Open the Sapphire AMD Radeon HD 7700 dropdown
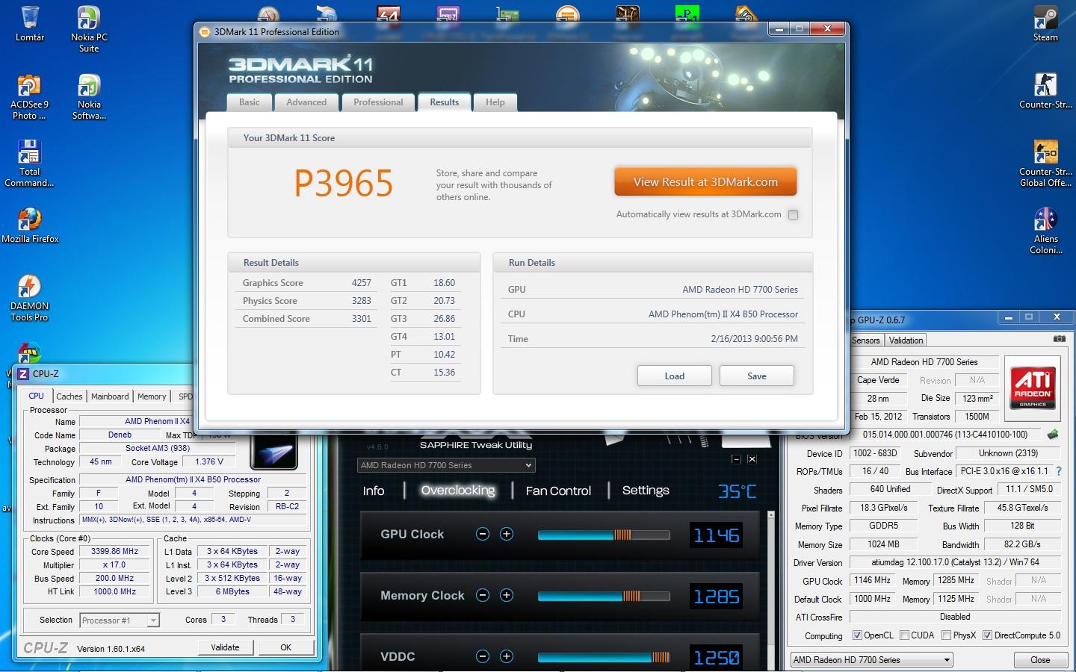Image resolution: width=1076 pixels, height=672 pixels. (446, 465)
